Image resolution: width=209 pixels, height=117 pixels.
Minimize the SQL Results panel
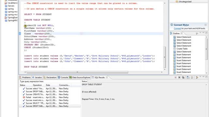click(203, 77)
